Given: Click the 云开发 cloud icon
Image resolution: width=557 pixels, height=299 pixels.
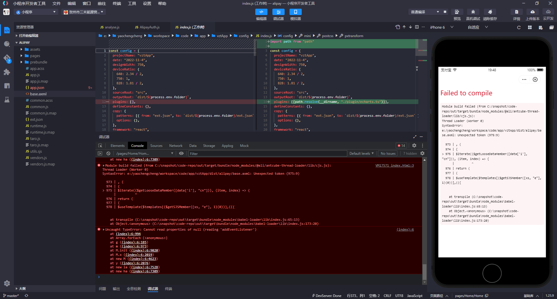Looking at the screenshot, I should [548, 12].
